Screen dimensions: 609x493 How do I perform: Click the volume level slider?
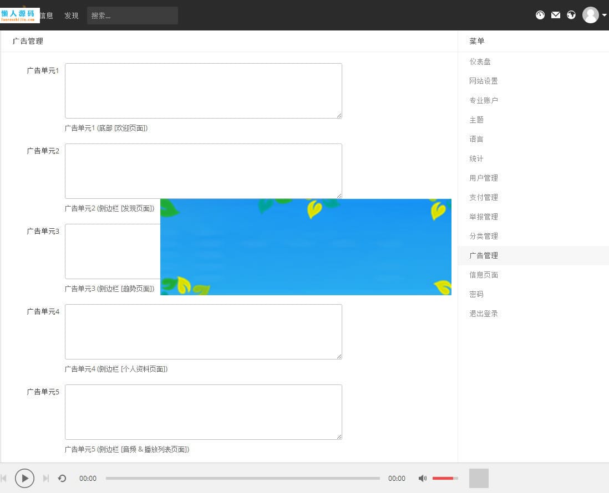click(x=444, y=478)
